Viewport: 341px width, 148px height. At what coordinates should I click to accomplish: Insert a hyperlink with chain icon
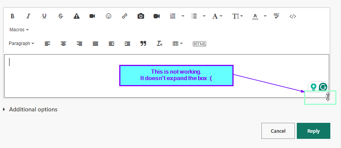124,16
